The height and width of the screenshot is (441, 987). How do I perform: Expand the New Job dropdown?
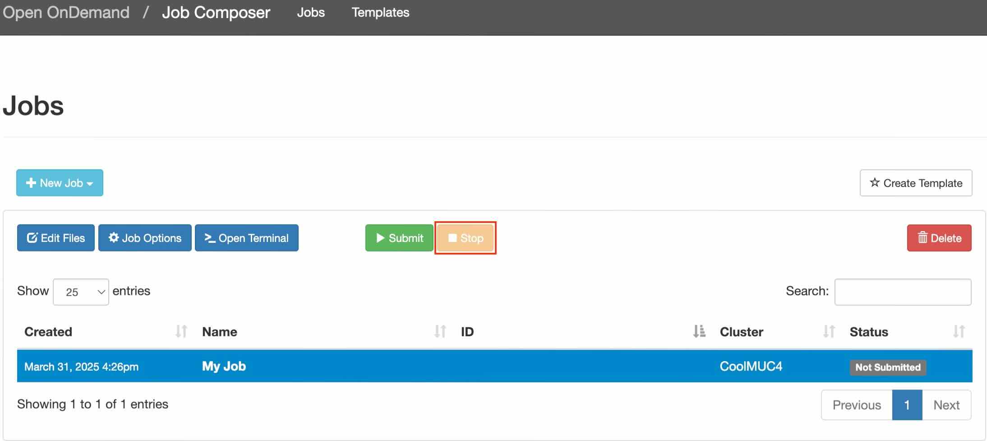[x=60, y=183]
